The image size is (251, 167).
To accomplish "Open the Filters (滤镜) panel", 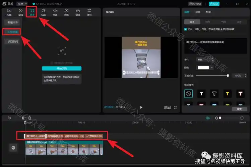I will tap(78, 12).
